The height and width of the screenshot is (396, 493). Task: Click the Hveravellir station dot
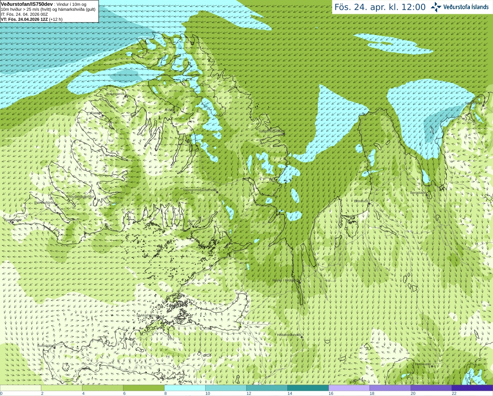pyautogui.click(x=432, y=366)
